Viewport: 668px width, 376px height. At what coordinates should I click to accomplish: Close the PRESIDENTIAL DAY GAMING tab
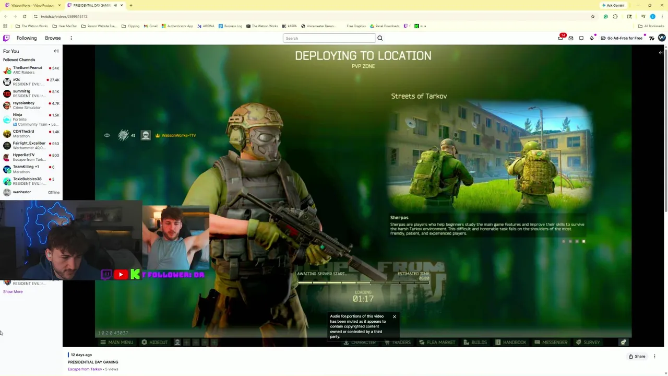[122, 5]
